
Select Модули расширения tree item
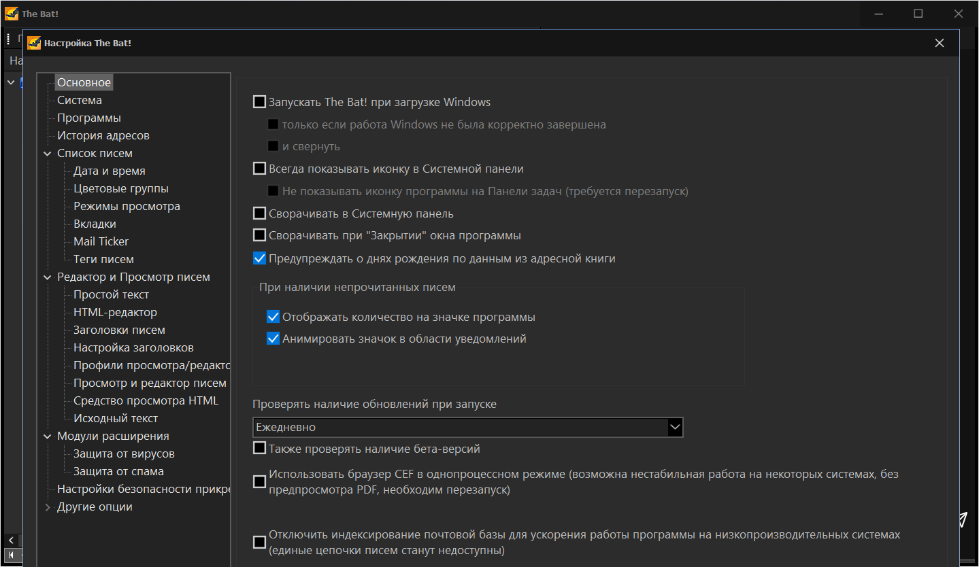(x=113, y=436)
